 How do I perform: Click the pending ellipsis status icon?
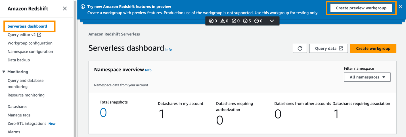point(257,21)
